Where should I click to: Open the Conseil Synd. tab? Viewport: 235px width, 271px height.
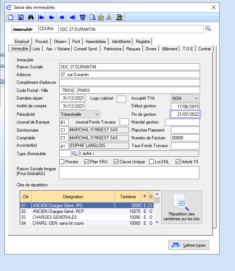[86, 49]
